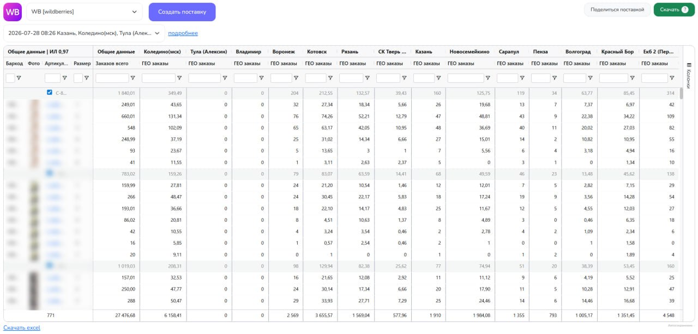Open the Колонки side panel
The image size is (698, 334).
688,75
